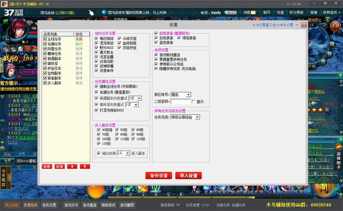This screenshot has width=343, height=211.
Task: Check the 显示 password checkbox
Action: coord(193,102)
